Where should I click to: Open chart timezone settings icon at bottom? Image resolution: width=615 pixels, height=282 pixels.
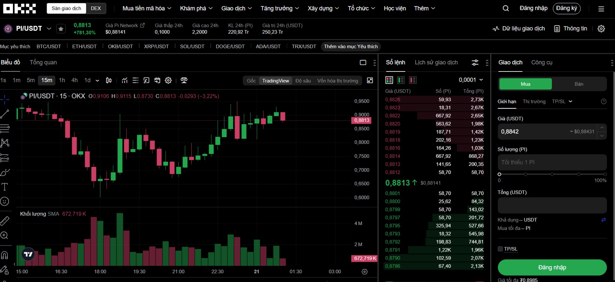coord(365,271)
